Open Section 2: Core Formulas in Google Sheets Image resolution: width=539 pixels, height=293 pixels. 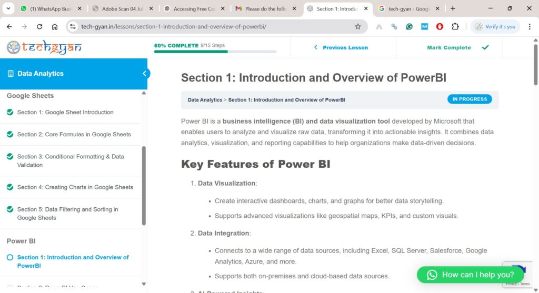point(74,134)
